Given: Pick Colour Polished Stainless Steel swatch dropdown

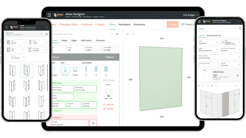Looking at the screenshot, I should pyautogui.click(x=231, y=42).
